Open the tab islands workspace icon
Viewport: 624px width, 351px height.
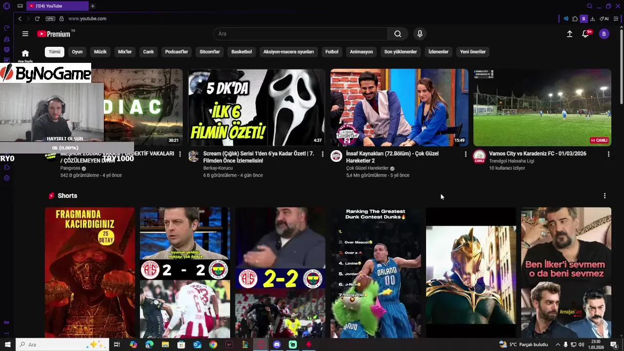click(20, 6)
